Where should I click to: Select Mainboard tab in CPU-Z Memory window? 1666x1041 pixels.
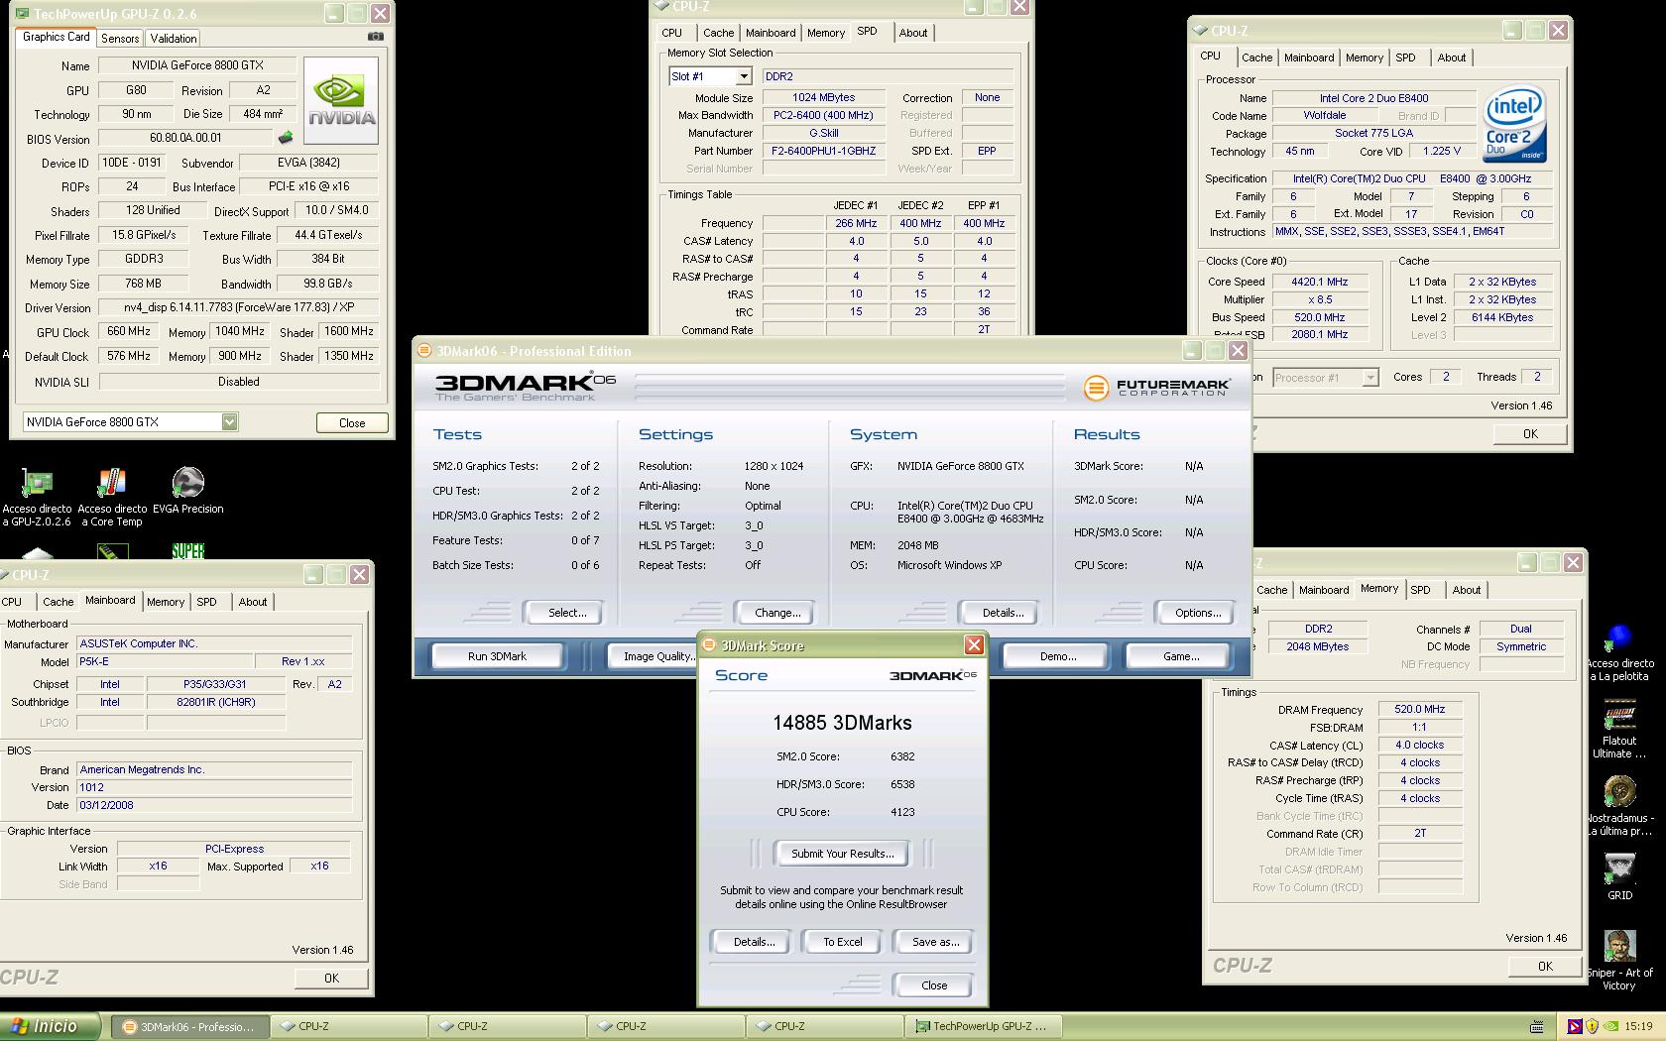(1324, 590)
